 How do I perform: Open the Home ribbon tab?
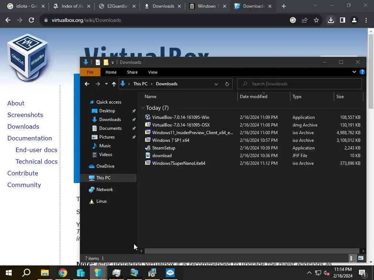click(111, 72)
